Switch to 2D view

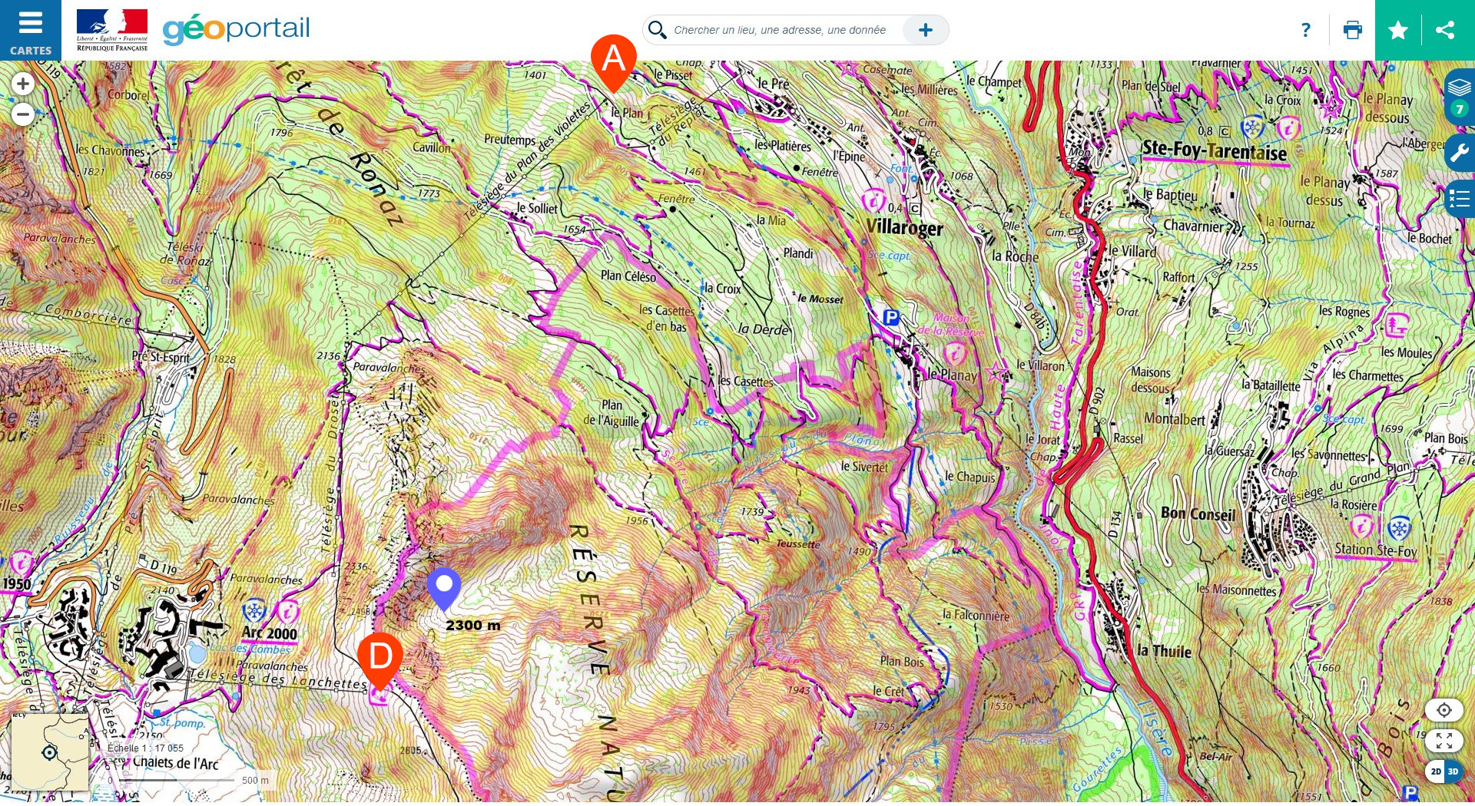pyautogui.click(x=1436, y=771)
